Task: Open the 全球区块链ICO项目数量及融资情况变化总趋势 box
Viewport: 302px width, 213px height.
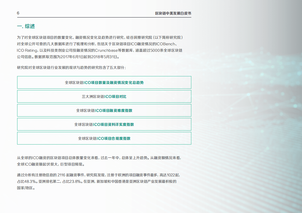Action: click(x=104, y=82)
